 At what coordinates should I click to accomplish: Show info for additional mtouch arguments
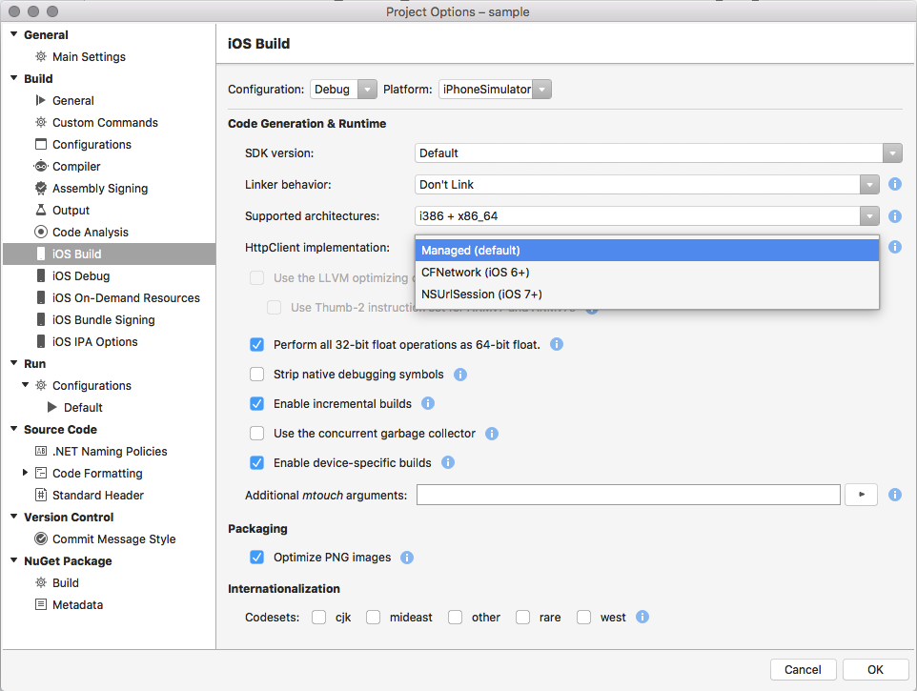[x=895, y=496]
